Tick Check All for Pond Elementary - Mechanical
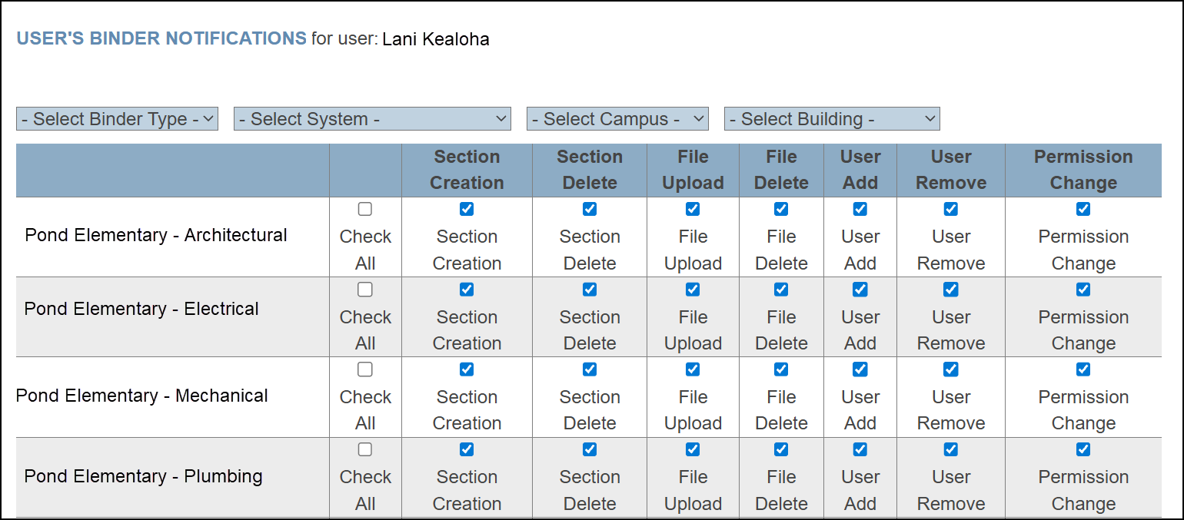 365,369
